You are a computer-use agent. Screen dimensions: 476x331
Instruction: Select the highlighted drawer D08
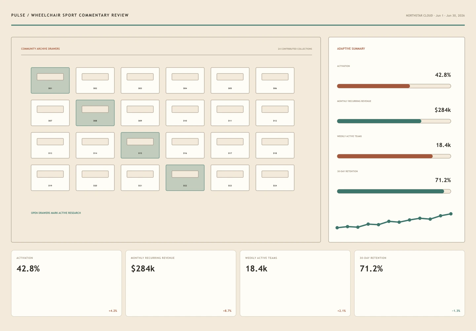point(95,113)
